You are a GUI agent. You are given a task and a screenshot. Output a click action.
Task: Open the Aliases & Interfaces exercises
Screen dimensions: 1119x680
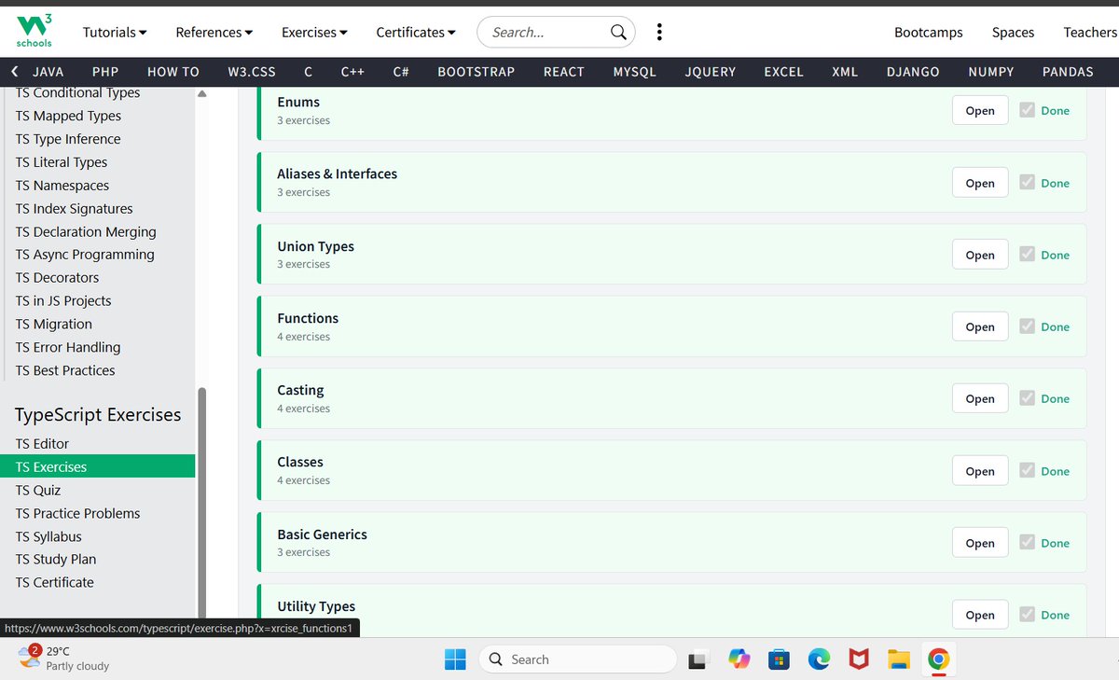pyautogui.click(x=980, y=183)
